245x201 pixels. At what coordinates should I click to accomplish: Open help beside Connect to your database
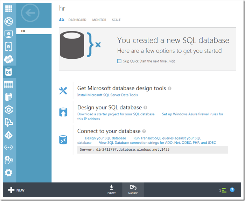pyautogui.click(x=144, y=131)
